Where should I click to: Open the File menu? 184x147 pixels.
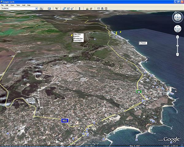point(2,5)
